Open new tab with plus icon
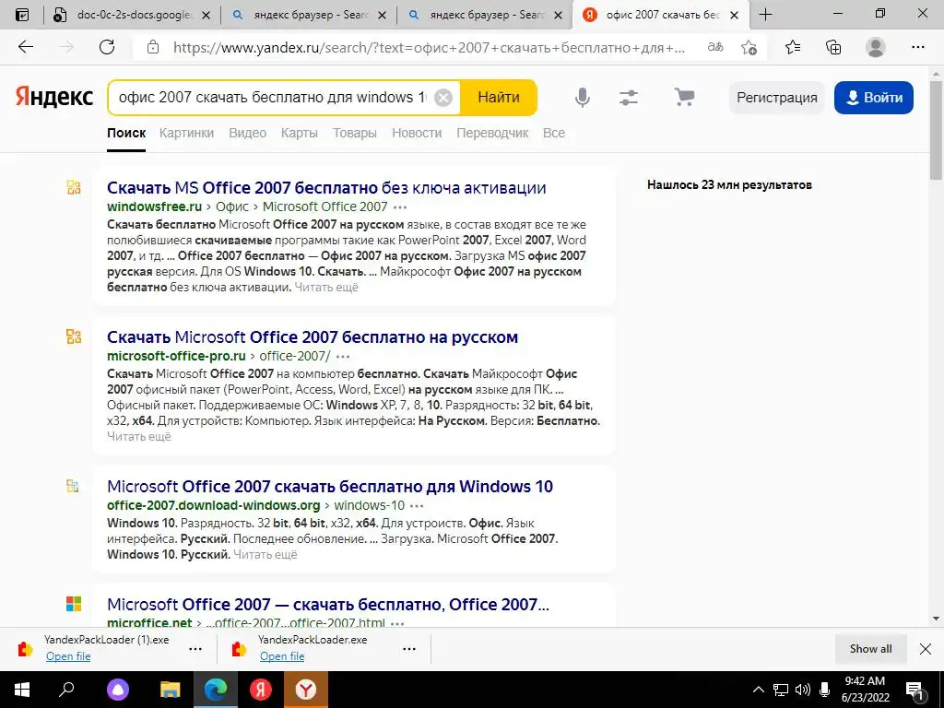This screenshot has width=944, height=708. point(765,15)
